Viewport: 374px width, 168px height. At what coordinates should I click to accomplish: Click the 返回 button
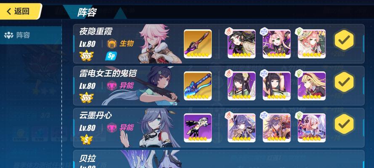click(x=21, y=11)
